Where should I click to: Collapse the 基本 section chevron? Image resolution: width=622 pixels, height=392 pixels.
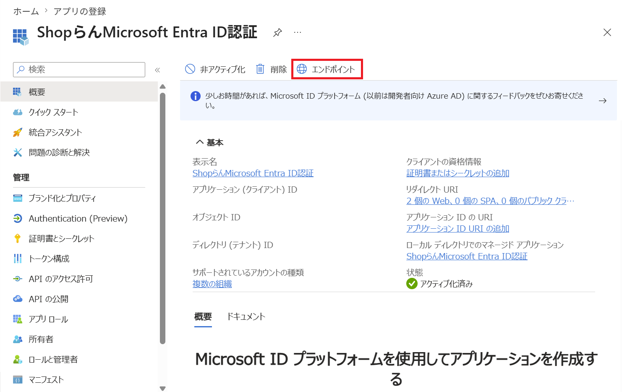(x=200, y=142)
